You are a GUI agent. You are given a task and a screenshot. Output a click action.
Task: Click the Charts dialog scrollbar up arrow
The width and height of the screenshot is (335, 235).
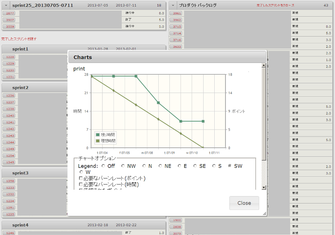pyautogui.click(x=264, y=65)
